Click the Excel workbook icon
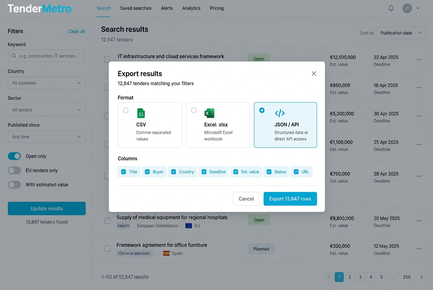The image size is (433, 290). (x=209, y=113)
